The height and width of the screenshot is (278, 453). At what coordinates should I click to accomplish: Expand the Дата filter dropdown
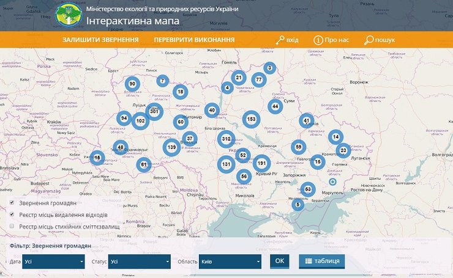point(54,262)
